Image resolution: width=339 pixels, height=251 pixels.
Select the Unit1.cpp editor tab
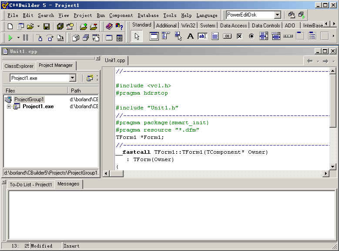[x=115, y=60]
